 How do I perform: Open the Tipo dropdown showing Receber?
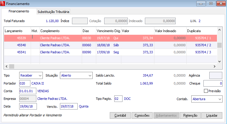click(31, 75)
